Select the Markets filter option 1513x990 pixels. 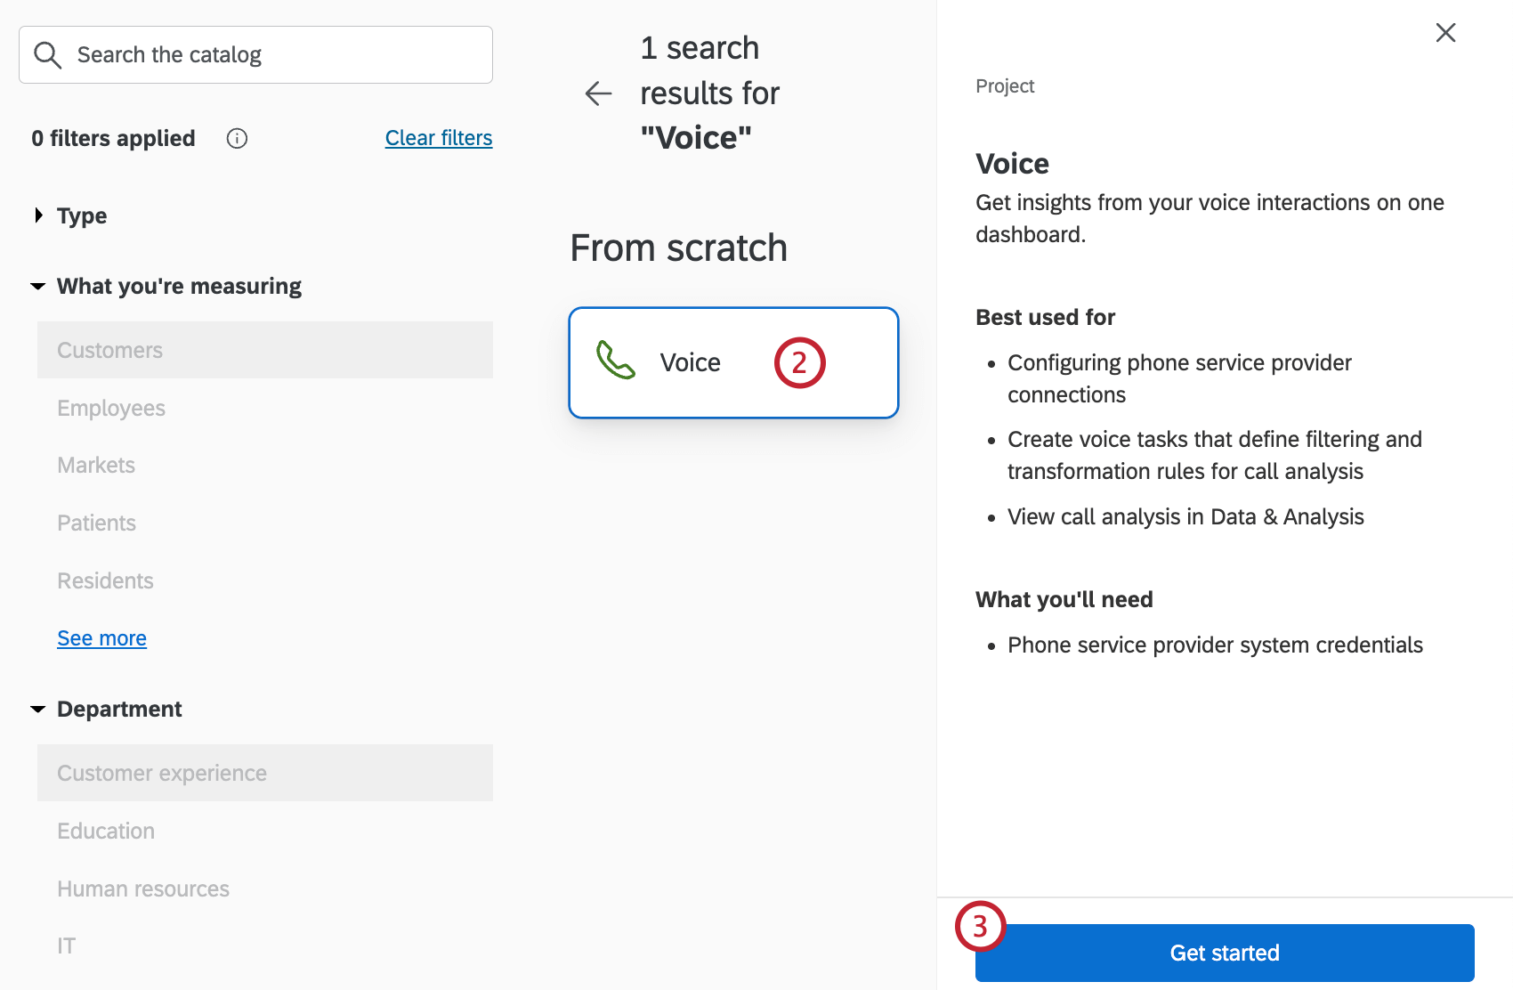coord(96,466)
